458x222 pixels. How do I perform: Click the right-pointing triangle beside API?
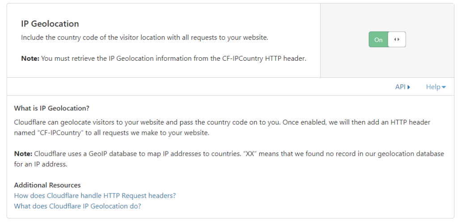click(x=409, y=87)
